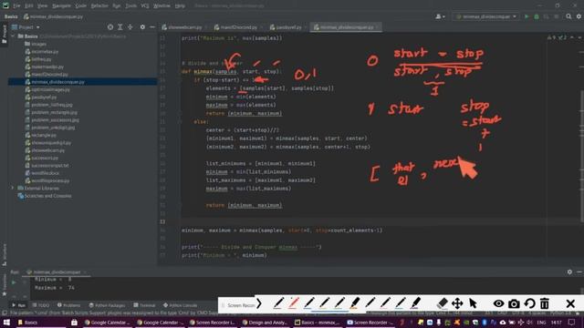Pick the purple highlighter marker
Screen dimensions: 584x328
(x=416, y=303)
